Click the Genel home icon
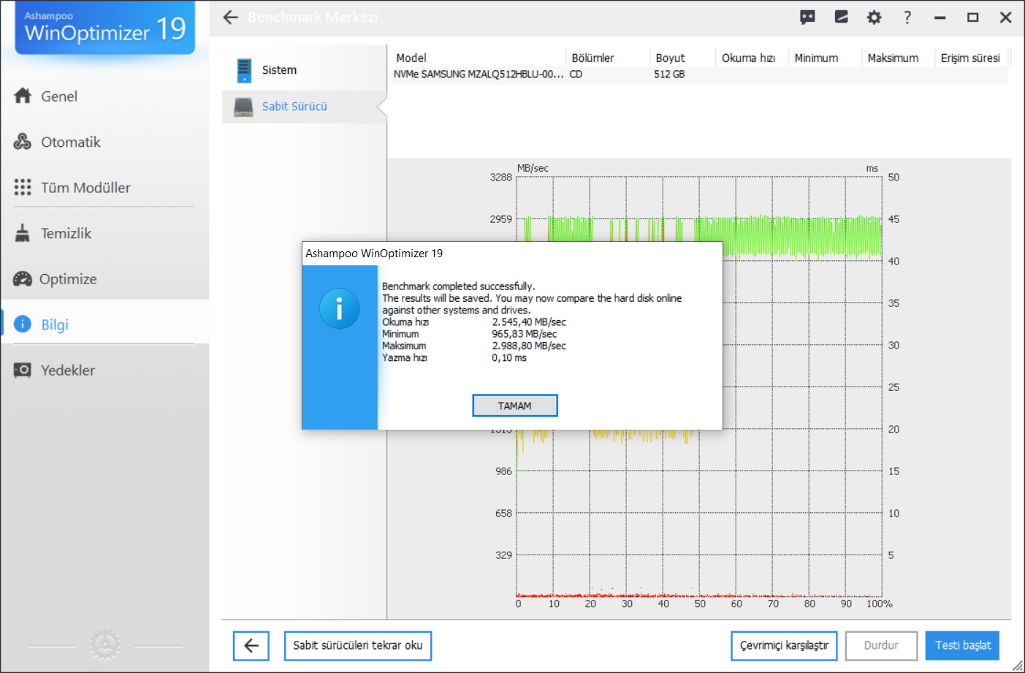1025x673 pixels. tap(23, 96)
